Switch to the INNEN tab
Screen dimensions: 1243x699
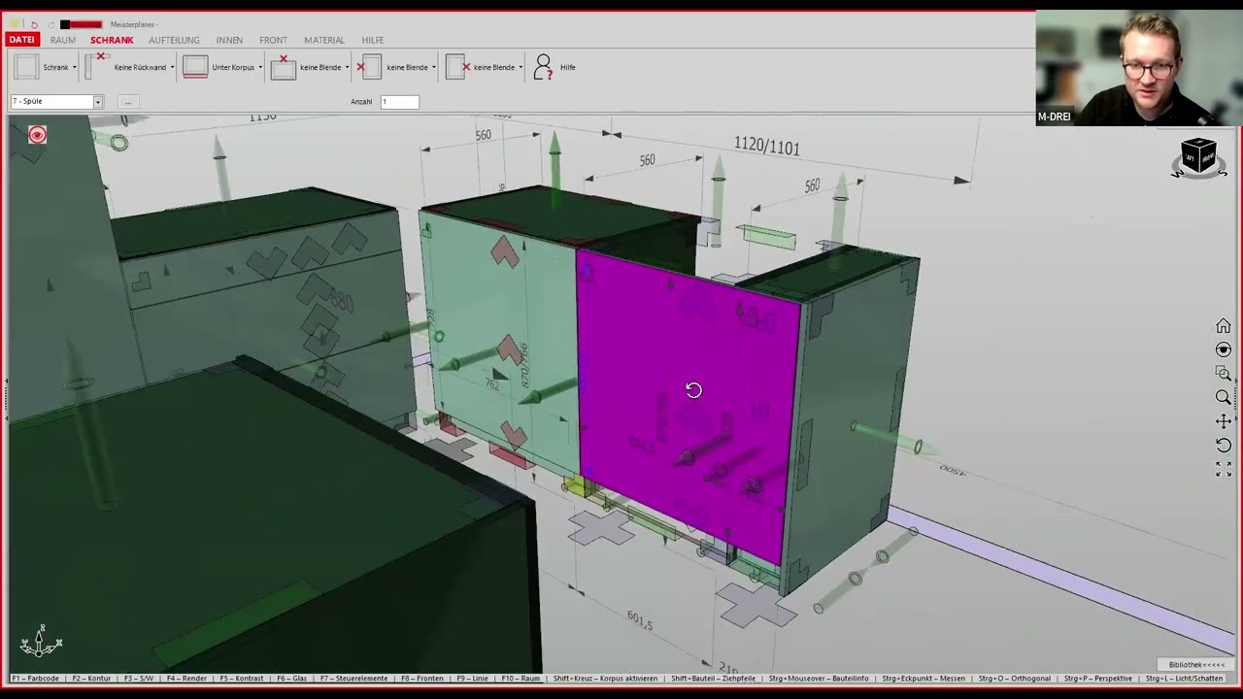(229, 40)
